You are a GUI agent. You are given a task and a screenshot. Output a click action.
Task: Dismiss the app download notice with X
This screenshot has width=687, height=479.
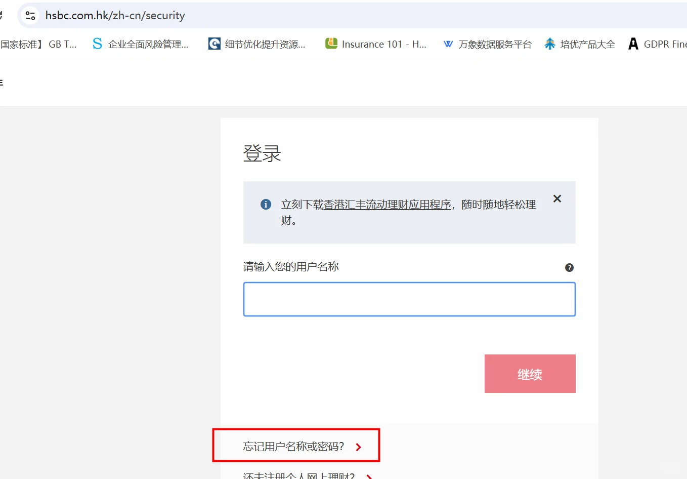pyautogui.click(x=556, y=198)
